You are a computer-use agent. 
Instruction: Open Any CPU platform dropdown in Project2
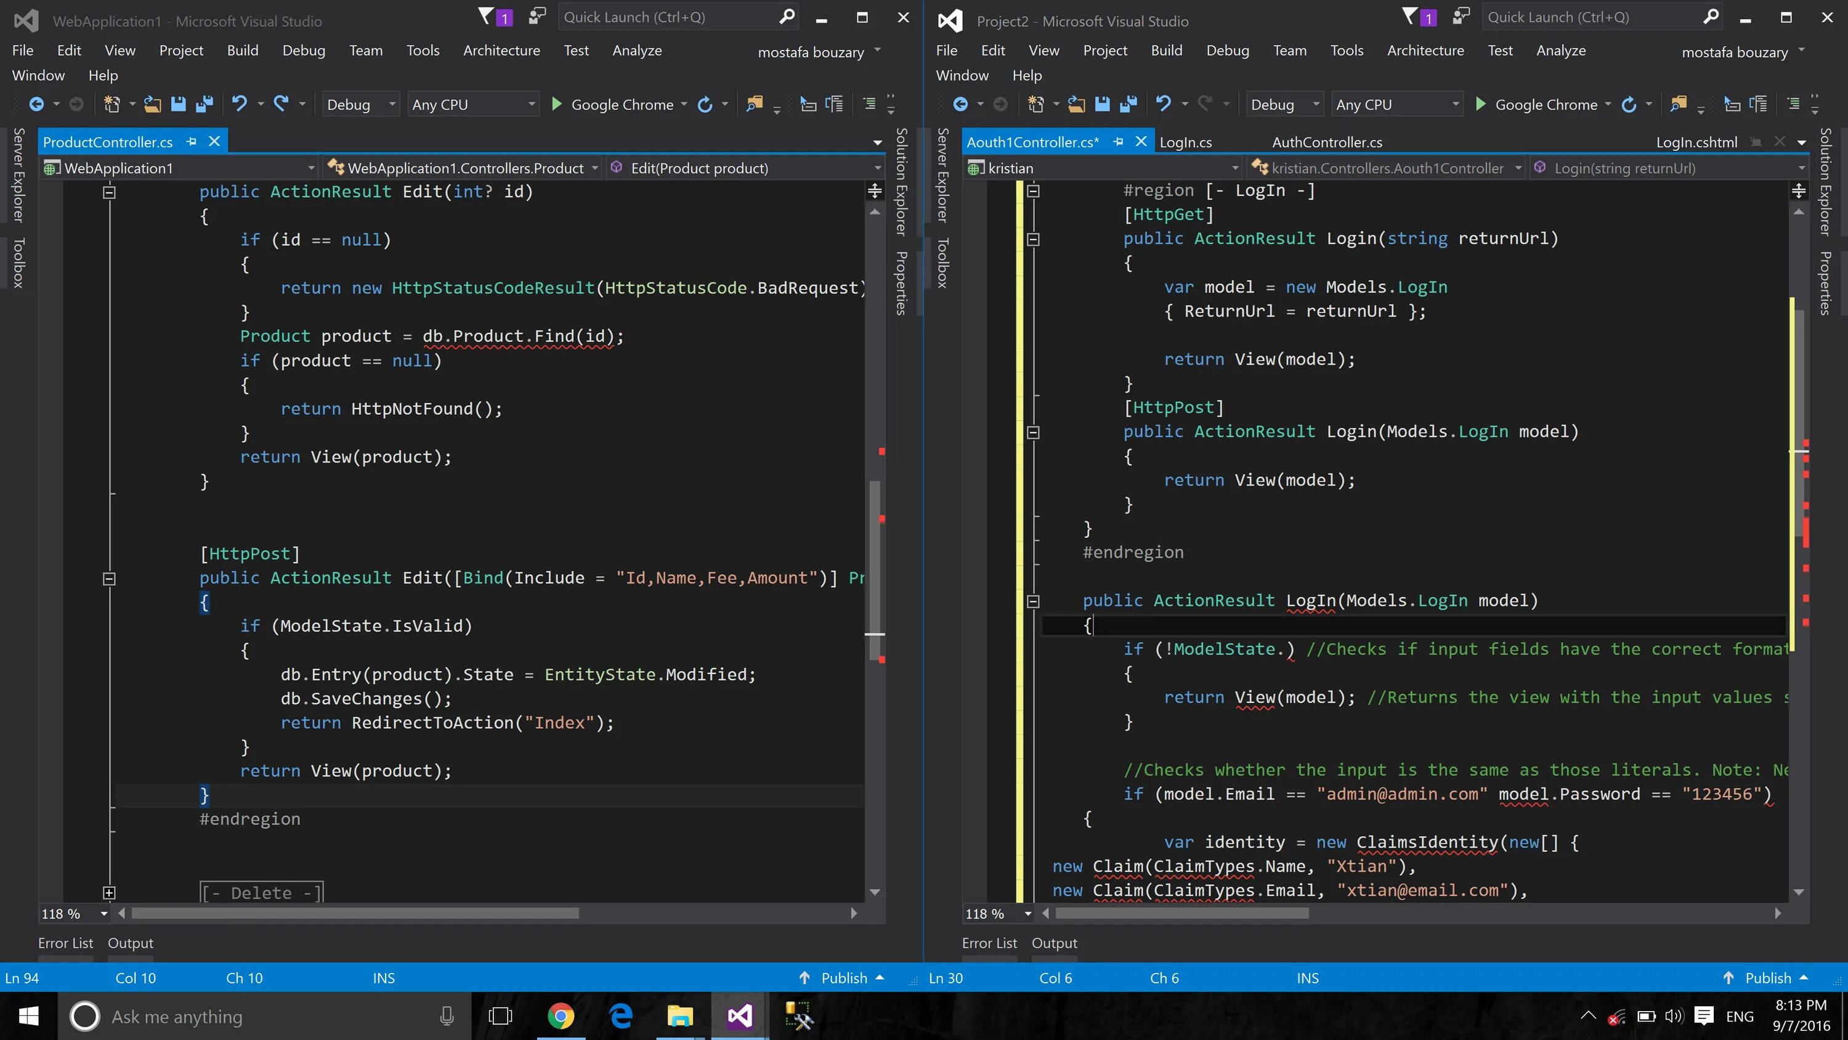click(x=1396, y=105)
